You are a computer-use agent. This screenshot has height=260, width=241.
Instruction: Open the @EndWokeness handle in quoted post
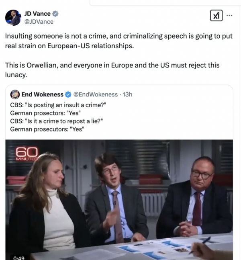(x=96, y=94)
